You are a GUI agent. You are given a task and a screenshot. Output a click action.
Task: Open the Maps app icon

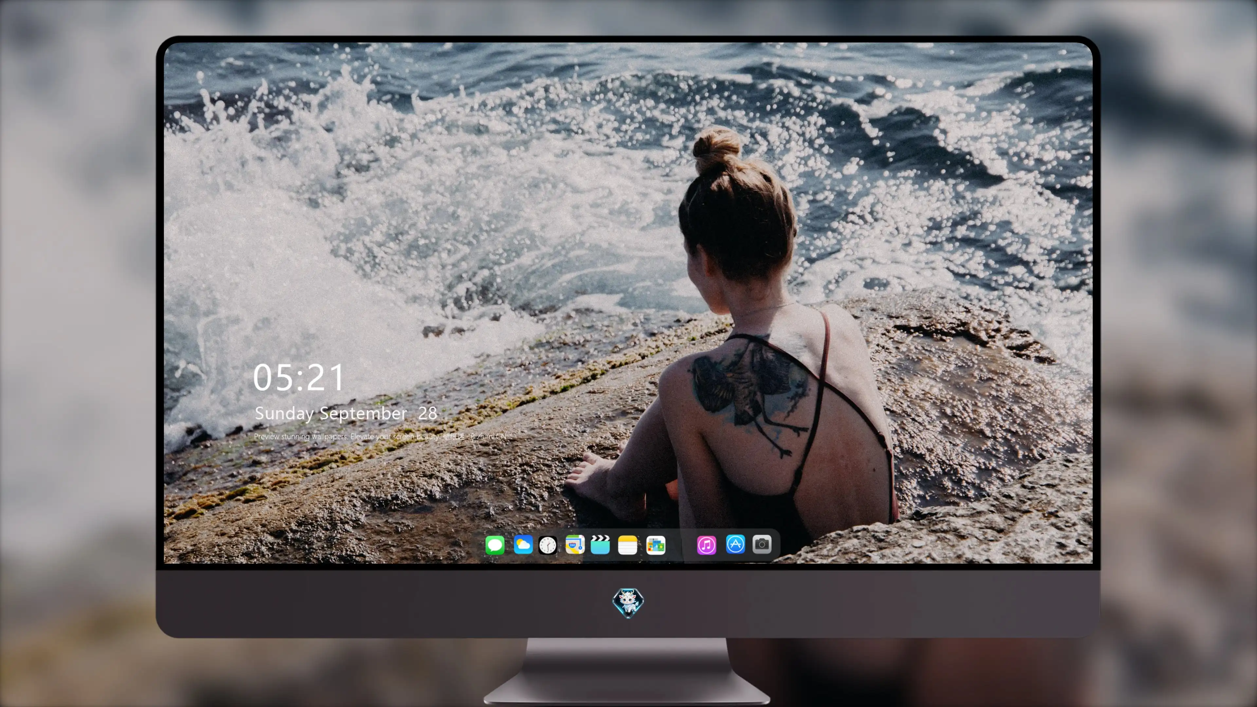pyautogui.click(x=575, y=545)
